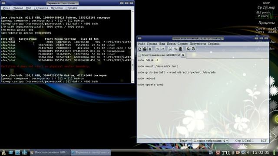Click the red partition warning line
This screenshot has height=156, width=278.
(45, 66)
